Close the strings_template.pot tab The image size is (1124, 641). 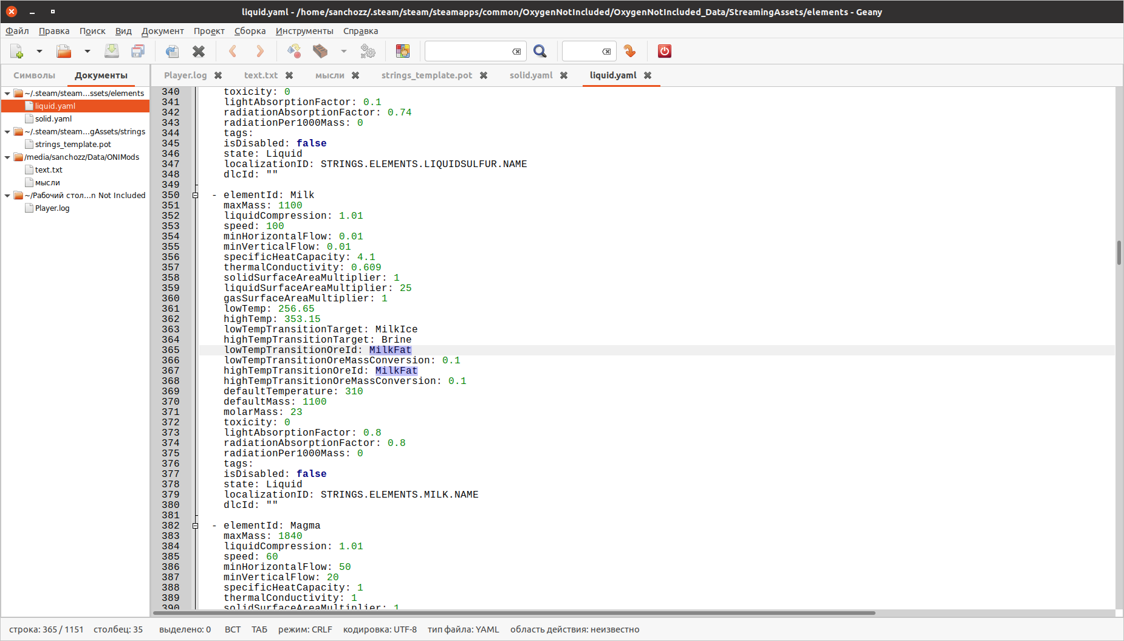(484, 75)
